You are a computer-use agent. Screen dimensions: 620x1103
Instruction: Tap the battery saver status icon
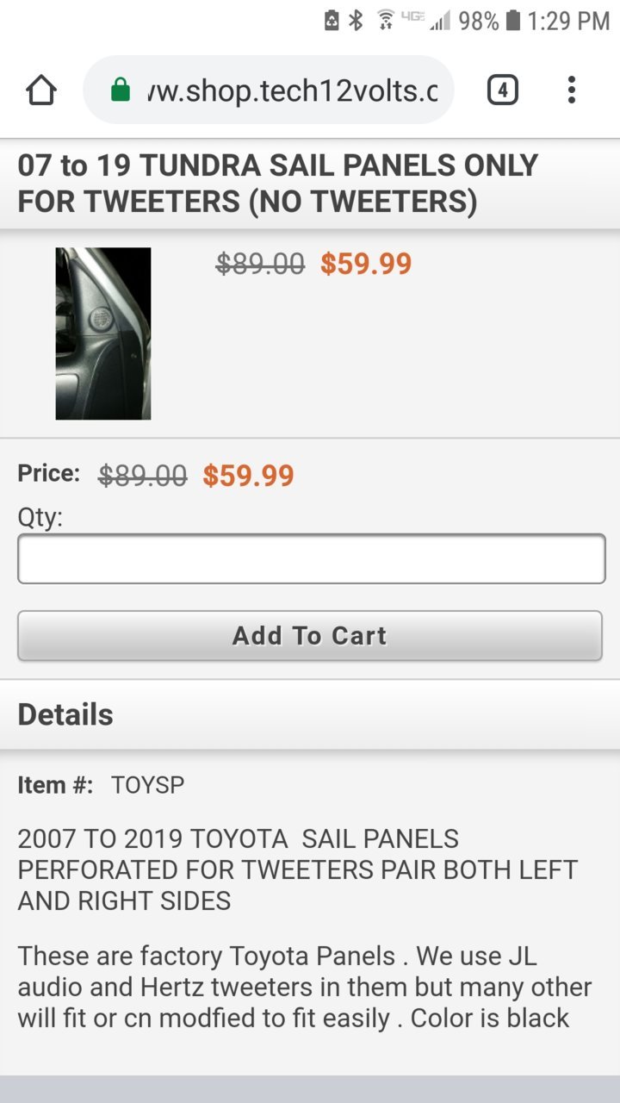[x=332, y=21]
